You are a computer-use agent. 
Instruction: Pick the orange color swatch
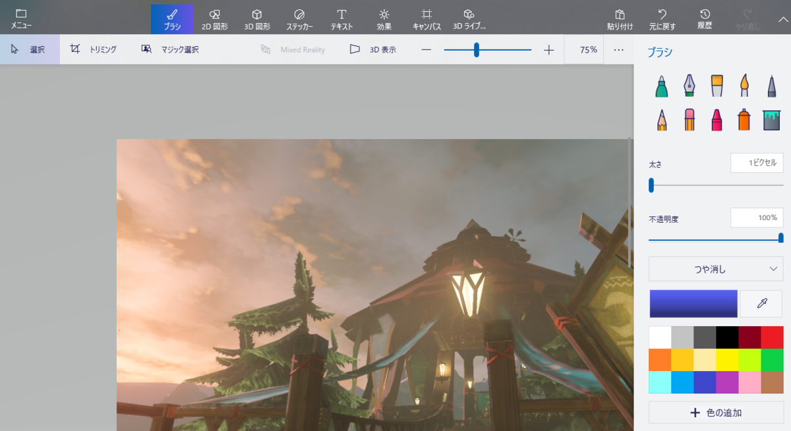point(660,360)
